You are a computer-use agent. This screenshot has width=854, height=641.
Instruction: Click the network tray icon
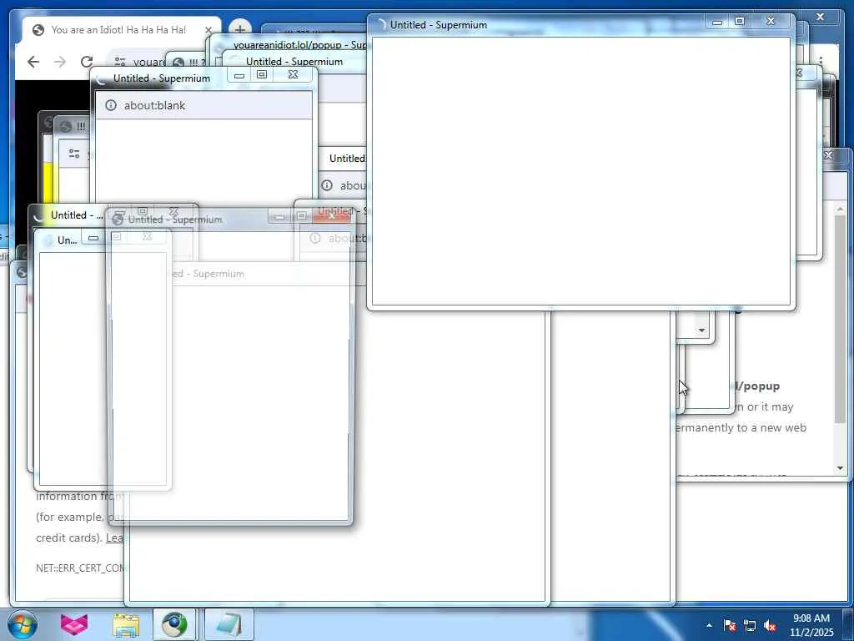(750, 626)
